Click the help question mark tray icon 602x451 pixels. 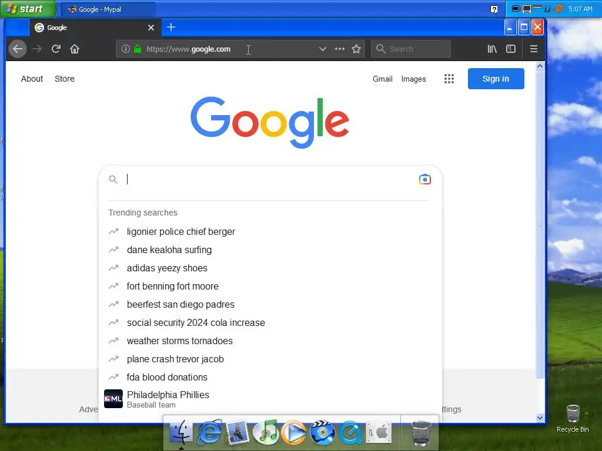(x=494, y=9)
